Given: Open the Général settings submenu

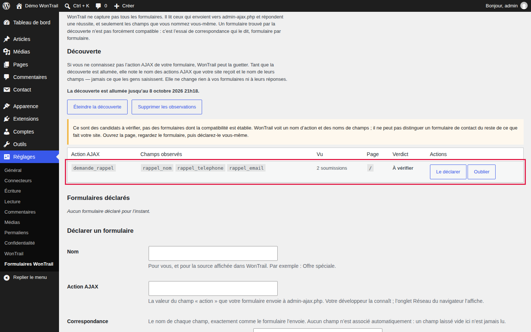Looking at the screenshot, I should [13, 170].
